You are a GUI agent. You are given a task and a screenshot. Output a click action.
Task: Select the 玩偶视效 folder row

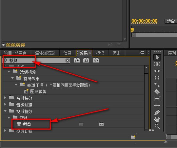point(73,72)
